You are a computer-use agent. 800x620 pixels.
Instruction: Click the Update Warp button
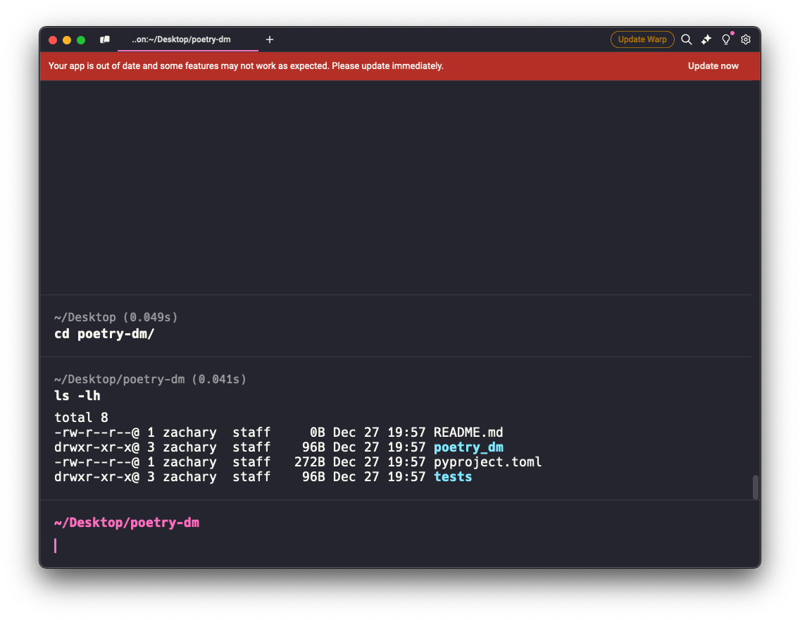642,39
